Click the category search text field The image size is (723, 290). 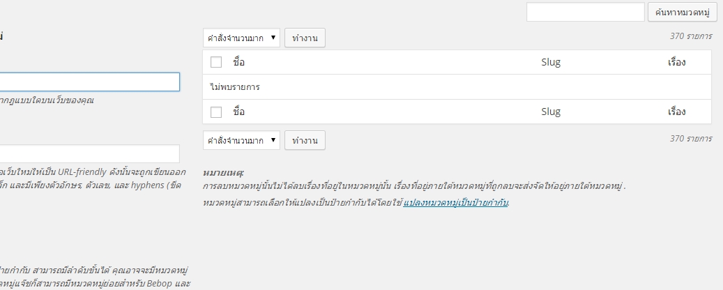click(x=585, y=13)
